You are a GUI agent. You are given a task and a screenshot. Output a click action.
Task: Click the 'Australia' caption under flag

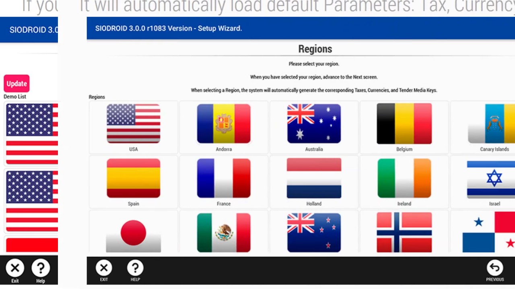[x=314, y=149]
